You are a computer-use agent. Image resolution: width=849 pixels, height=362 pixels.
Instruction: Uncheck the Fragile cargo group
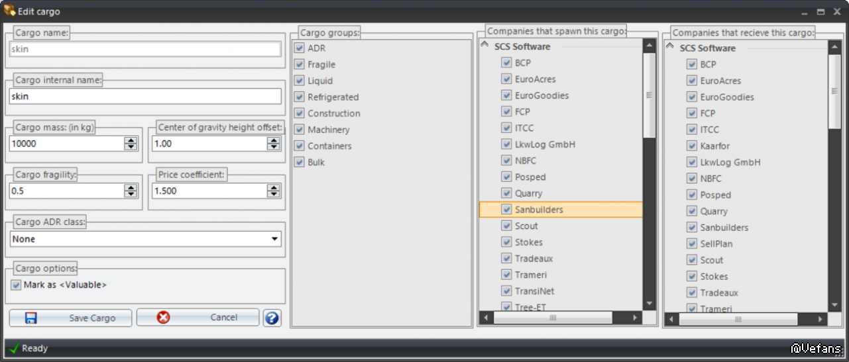tap(299, 64)
